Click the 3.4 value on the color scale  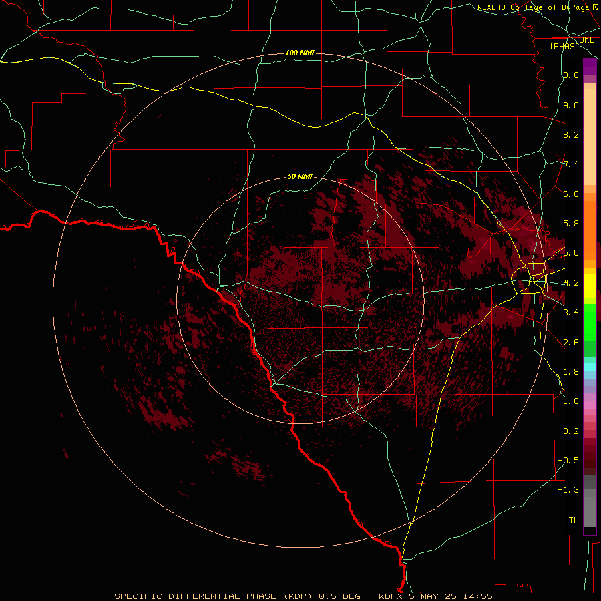point(571,313)
